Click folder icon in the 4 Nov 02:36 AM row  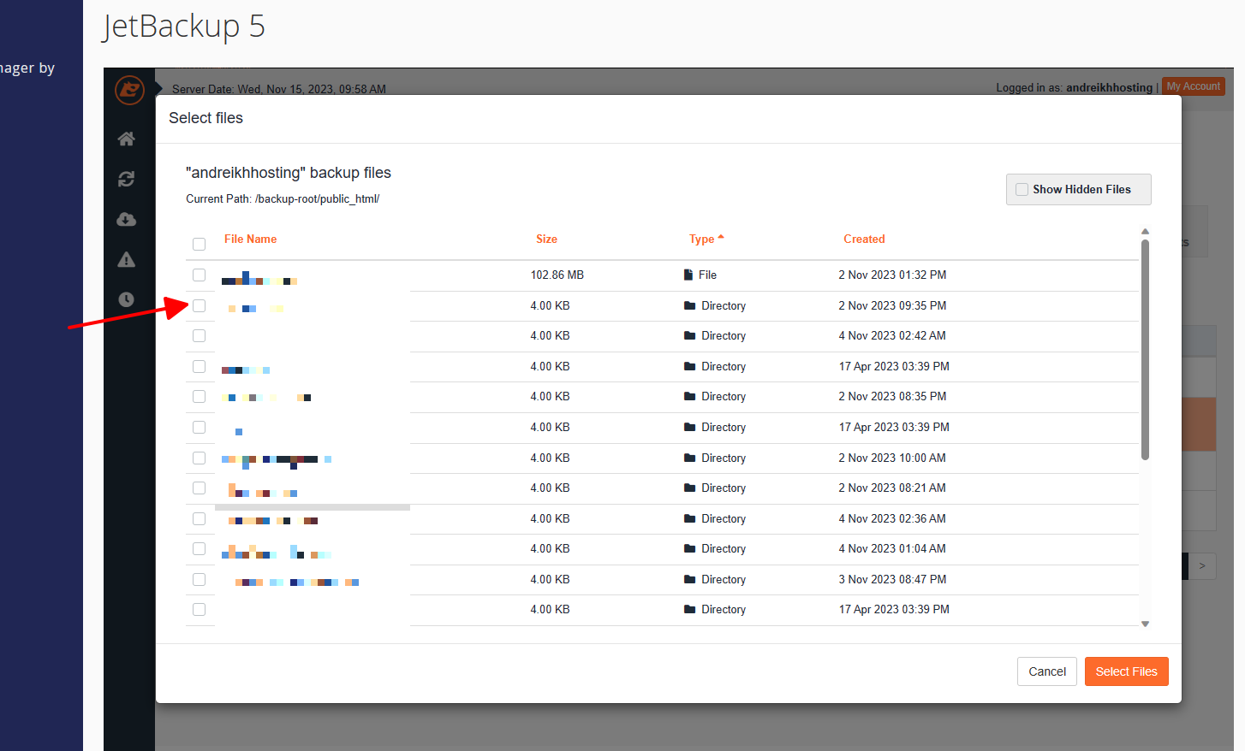pyautogui.click(x=690, y=518)
